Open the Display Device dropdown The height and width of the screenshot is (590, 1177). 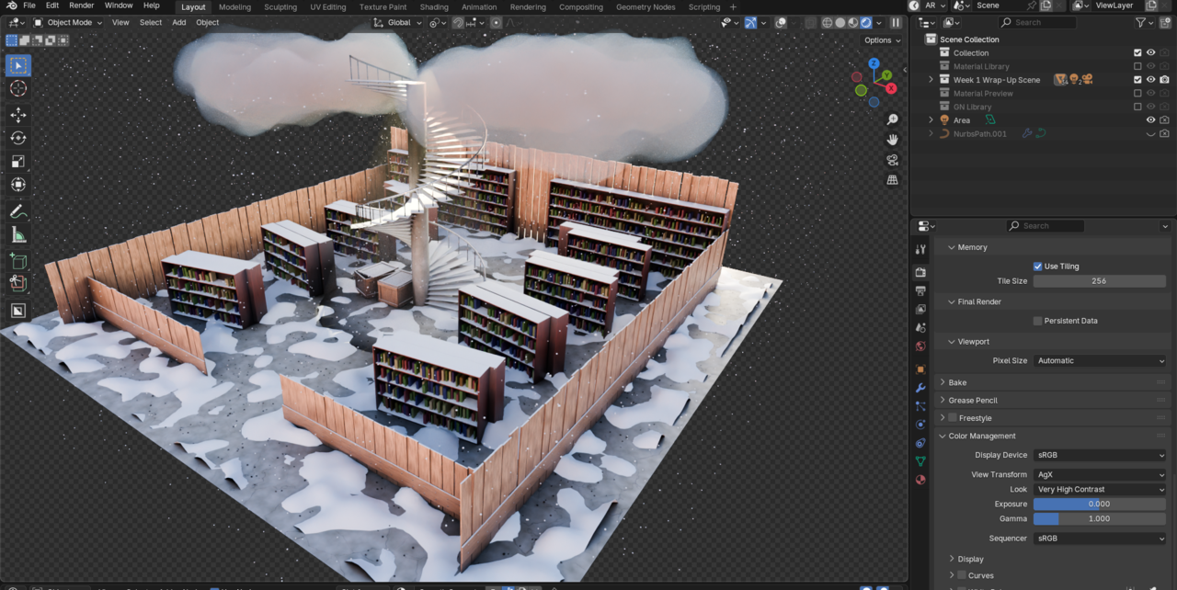(x=1100, y=455)
